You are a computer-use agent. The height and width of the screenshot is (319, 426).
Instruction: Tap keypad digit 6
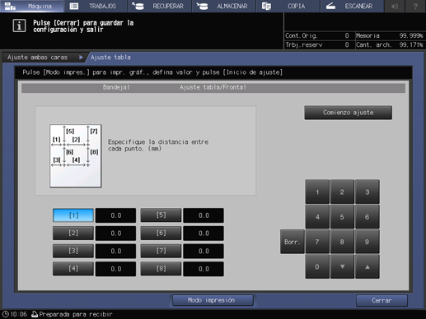367,217
